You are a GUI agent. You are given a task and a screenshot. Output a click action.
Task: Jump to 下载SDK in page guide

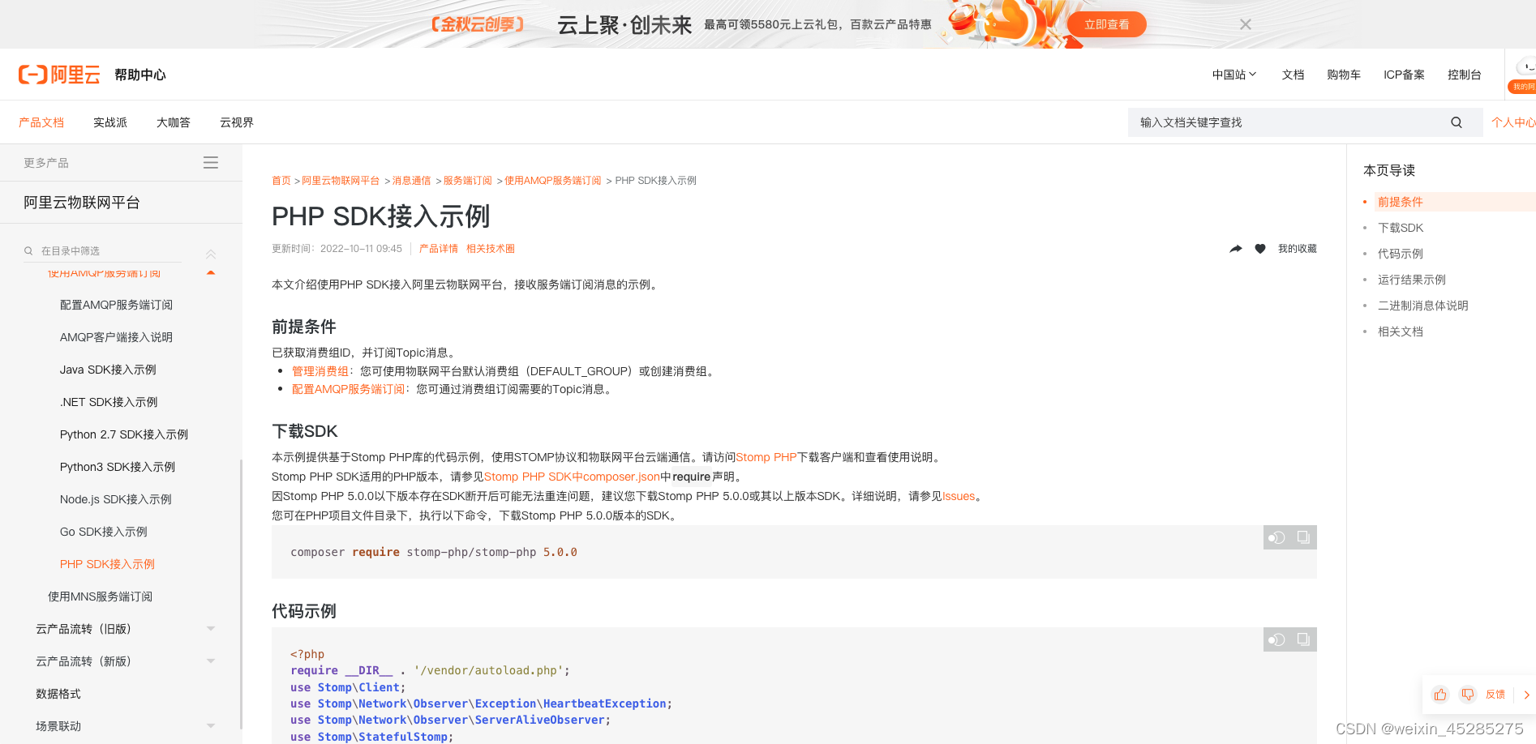coord(1401,228)
